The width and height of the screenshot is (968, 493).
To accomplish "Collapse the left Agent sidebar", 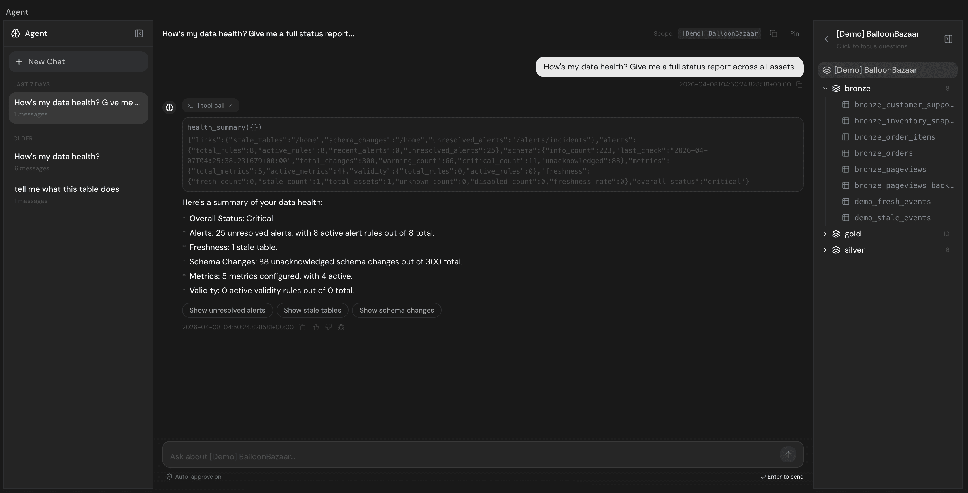I will coord(139,33).
